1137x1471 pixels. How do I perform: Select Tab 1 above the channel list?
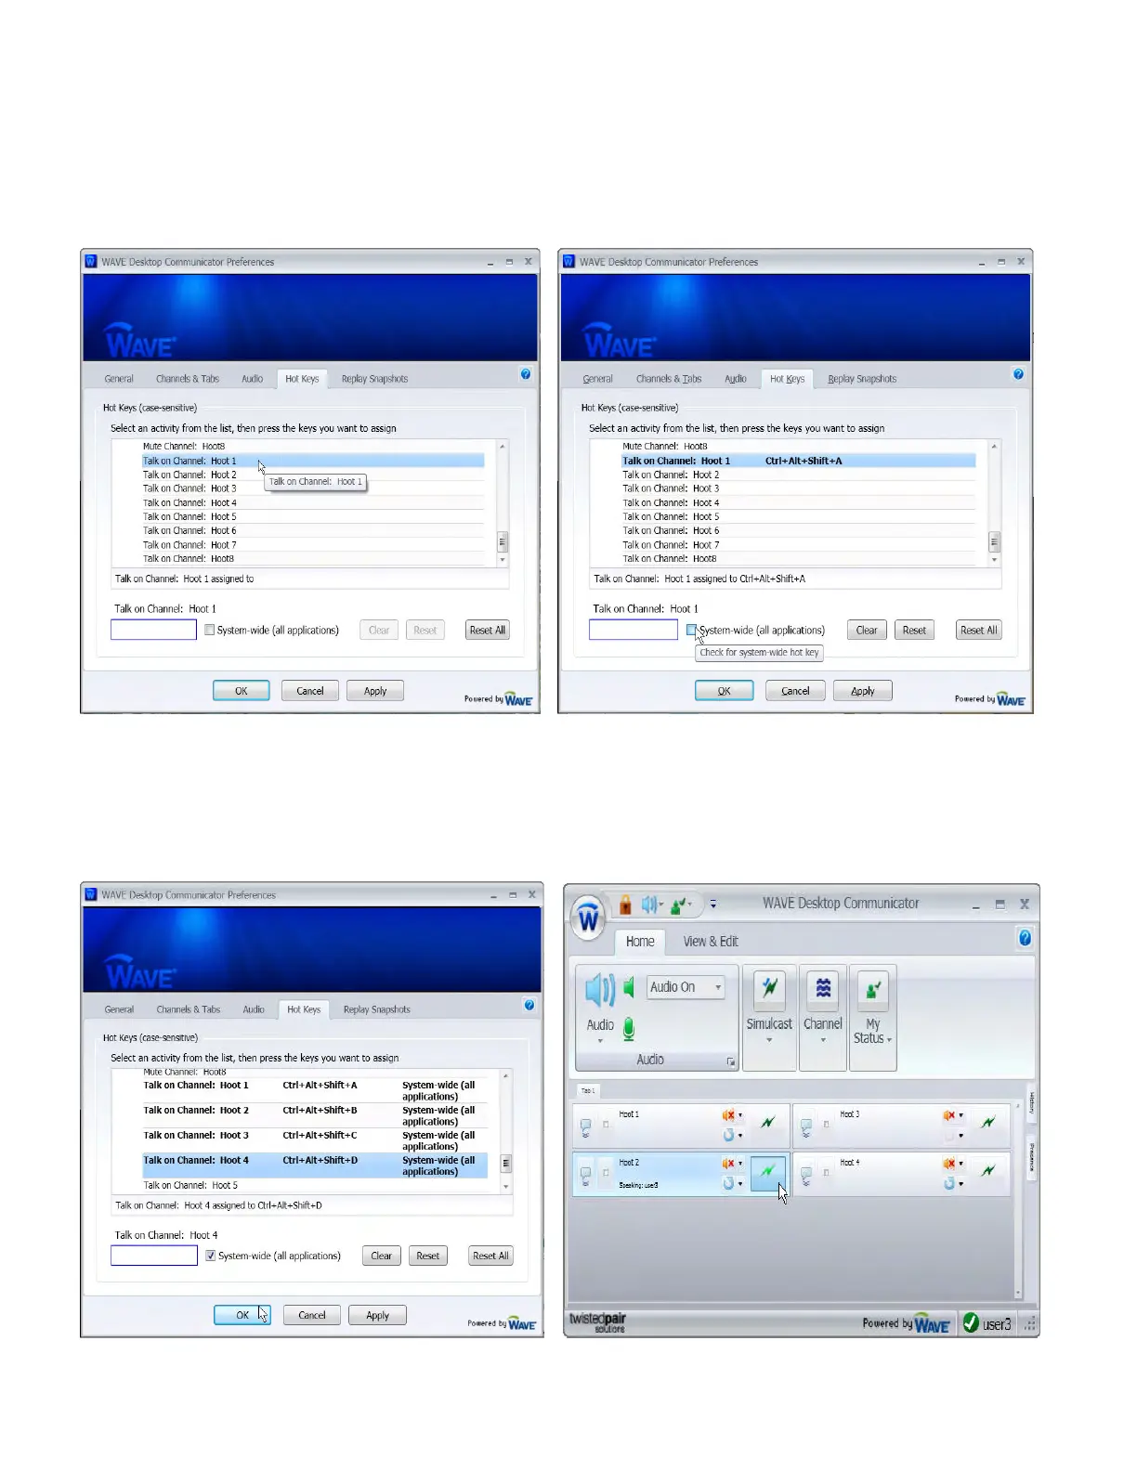[x=588, y=1090]
